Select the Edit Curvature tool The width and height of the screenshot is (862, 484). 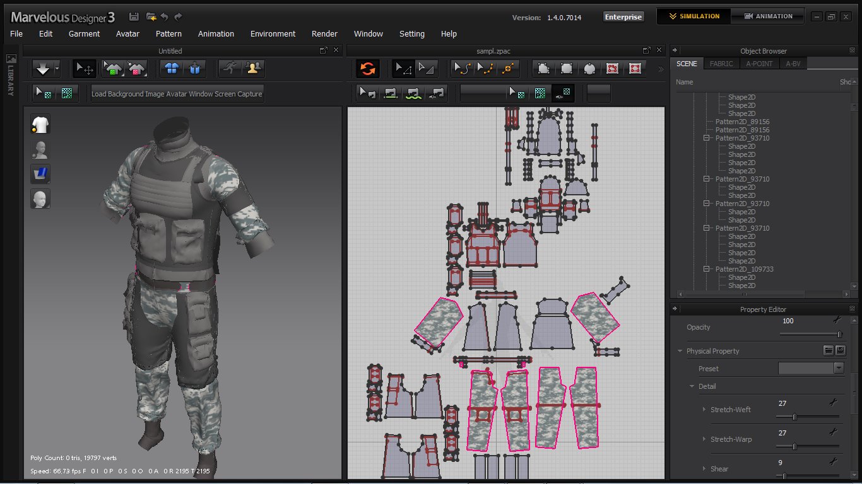pos(464,68)
